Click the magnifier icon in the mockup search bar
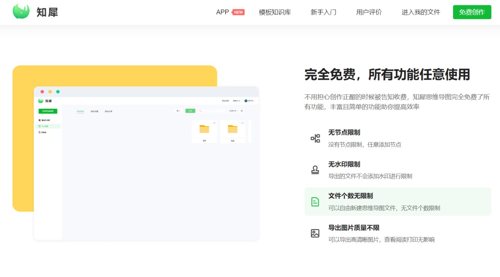The width and height of the screenshot is (500, 277). (x=200, y=111)
